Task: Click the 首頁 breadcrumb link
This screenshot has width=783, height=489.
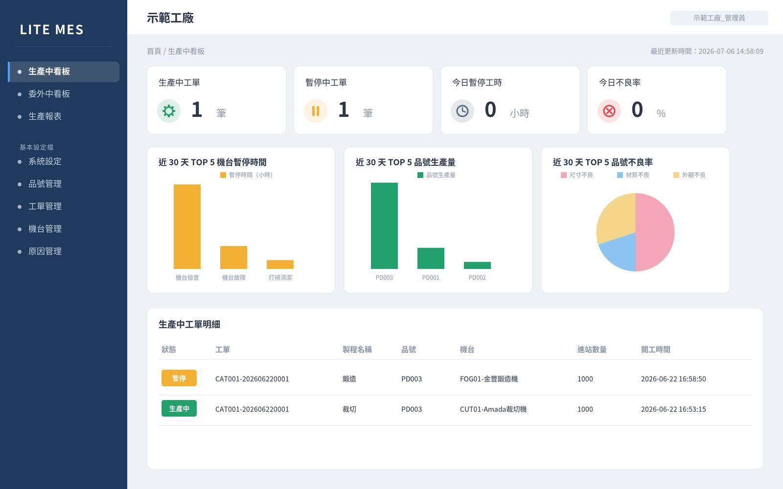Action: click(x=154, y=51)
